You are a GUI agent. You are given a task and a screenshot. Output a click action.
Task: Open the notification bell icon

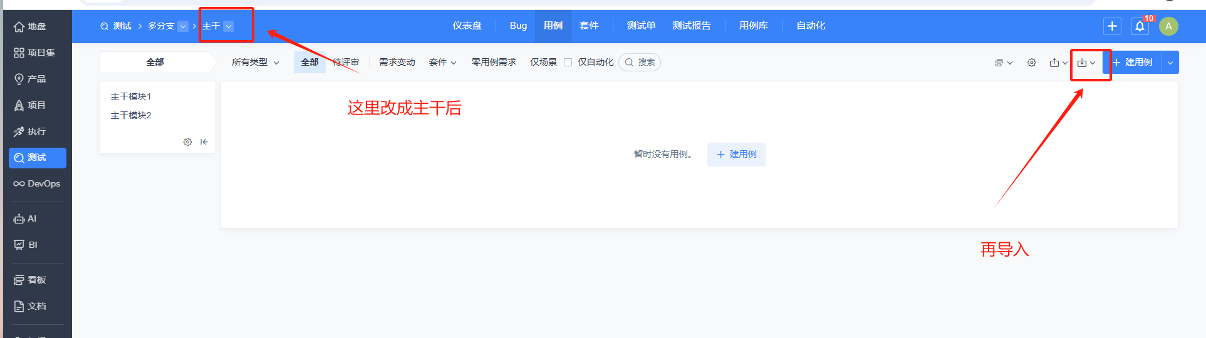pyautogui.click(x=1140, y=26)
